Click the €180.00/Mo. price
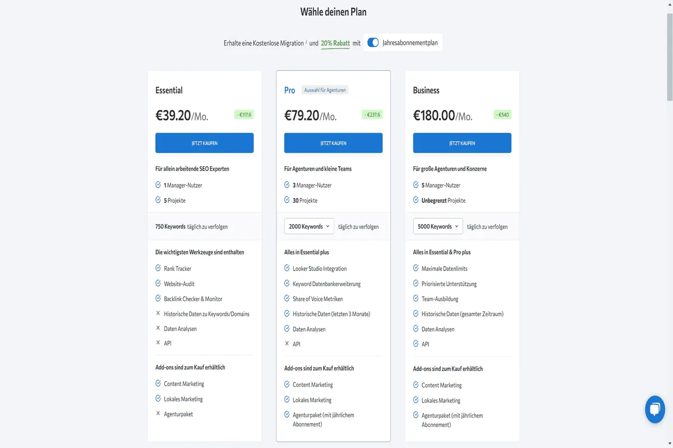This screenshot has width=673, height=448. point(443,116)
